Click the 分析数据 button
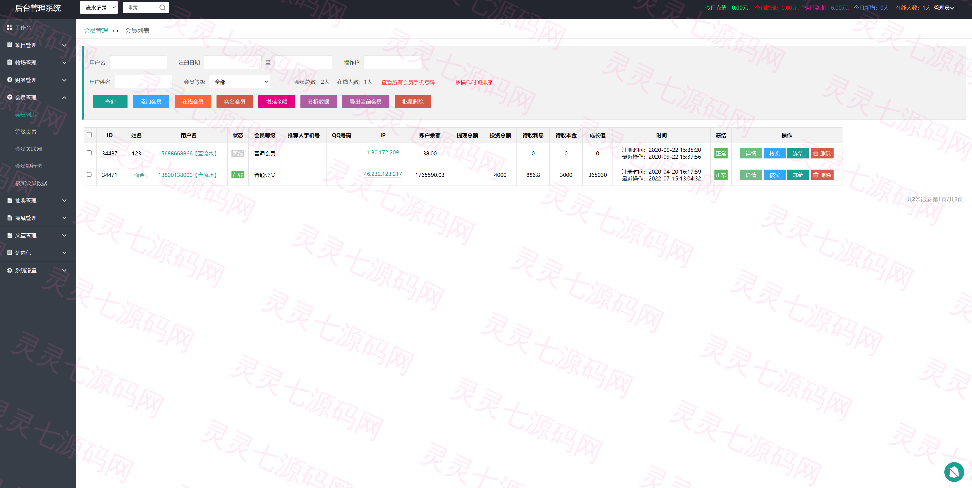Viewport: 972px width, 488px height. tap(318, 101)
